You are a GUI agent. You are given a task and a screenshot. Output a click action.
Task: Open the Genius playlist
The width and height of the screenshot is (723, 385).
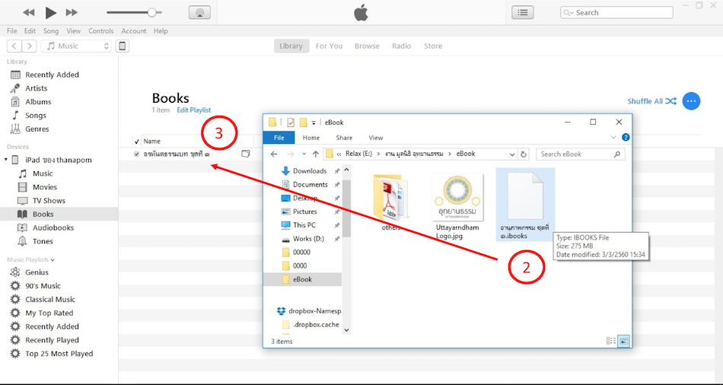point(37,272)
